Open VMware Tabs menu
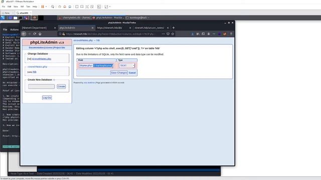The height and width of the screenshot is (180, 321). pos(28,6)
